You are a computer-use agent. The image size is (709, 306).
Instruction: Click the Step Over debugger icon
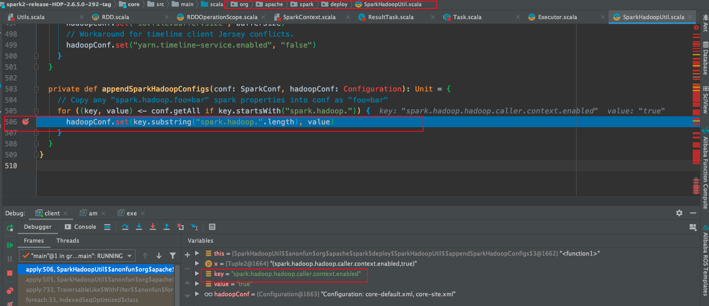125,227
